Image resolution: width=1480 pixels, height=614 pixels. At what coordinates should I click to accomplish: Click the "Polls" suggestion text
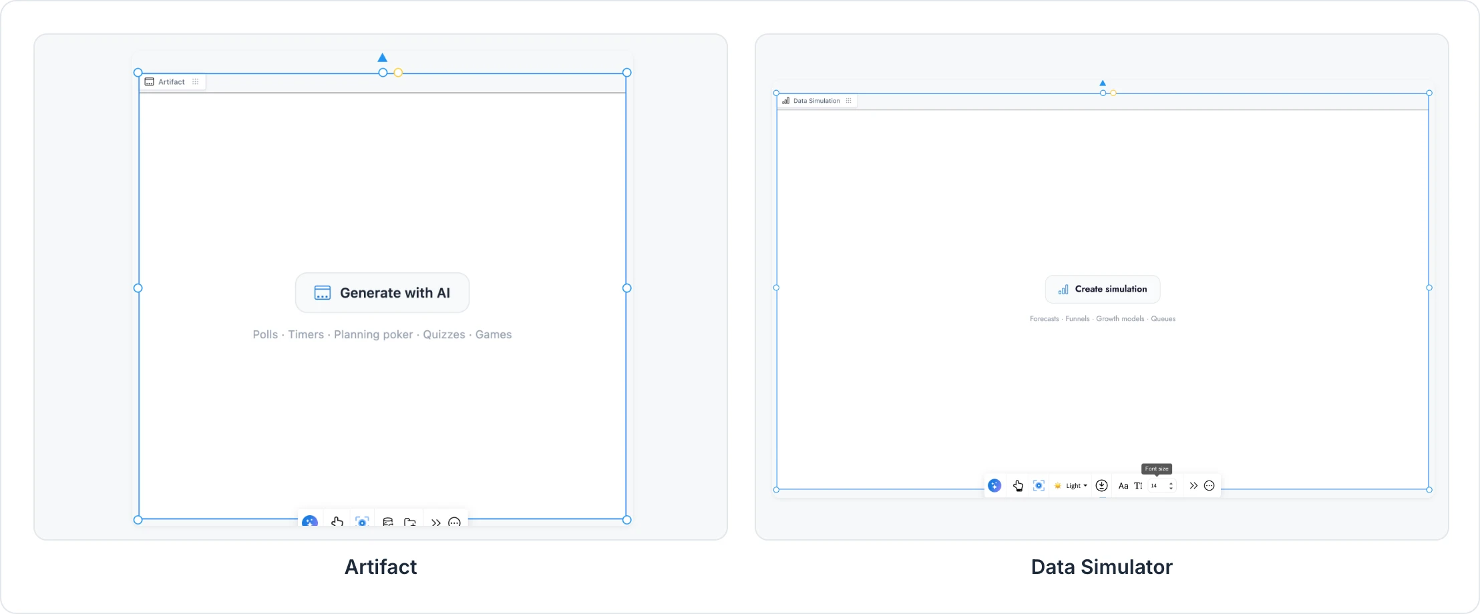pos(265,334)
